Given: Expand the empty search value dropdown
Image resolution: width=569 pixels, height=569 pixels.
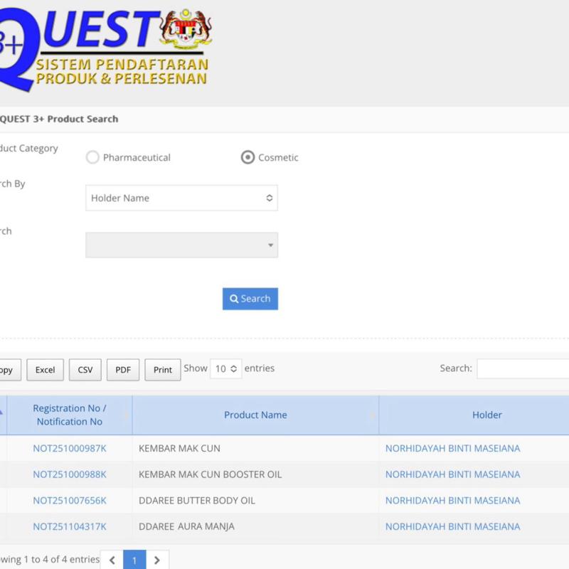Looking at the screenshot, I should point(181,245).
